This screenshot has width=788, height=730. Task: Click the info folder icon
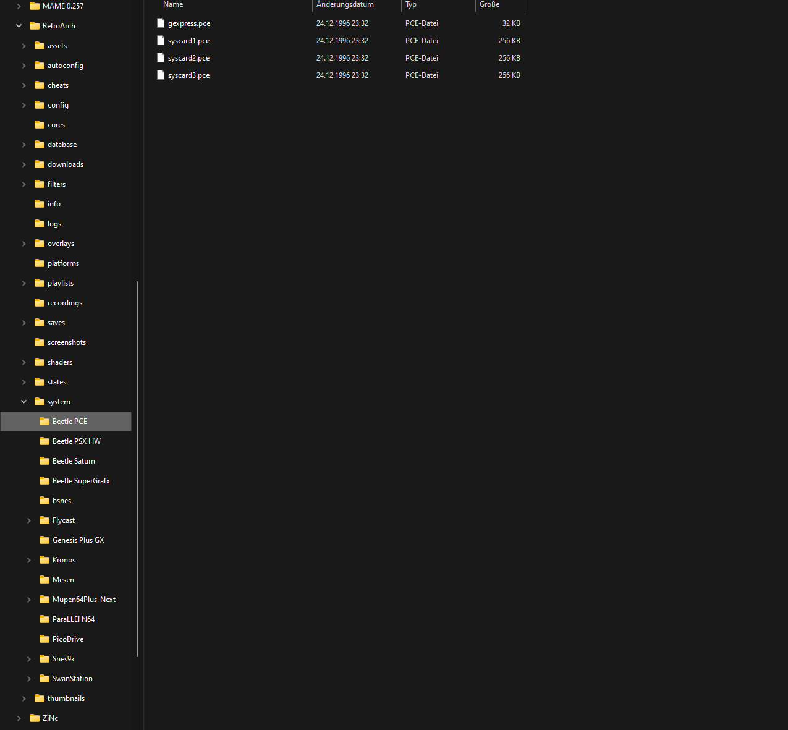40,204
